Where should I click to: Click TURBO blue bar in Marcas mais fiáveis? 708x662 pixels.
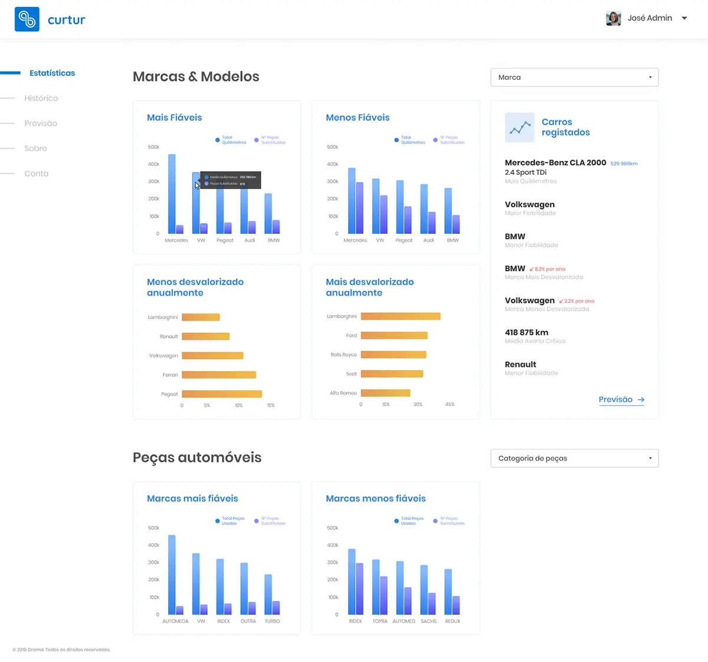coord(268,594)
